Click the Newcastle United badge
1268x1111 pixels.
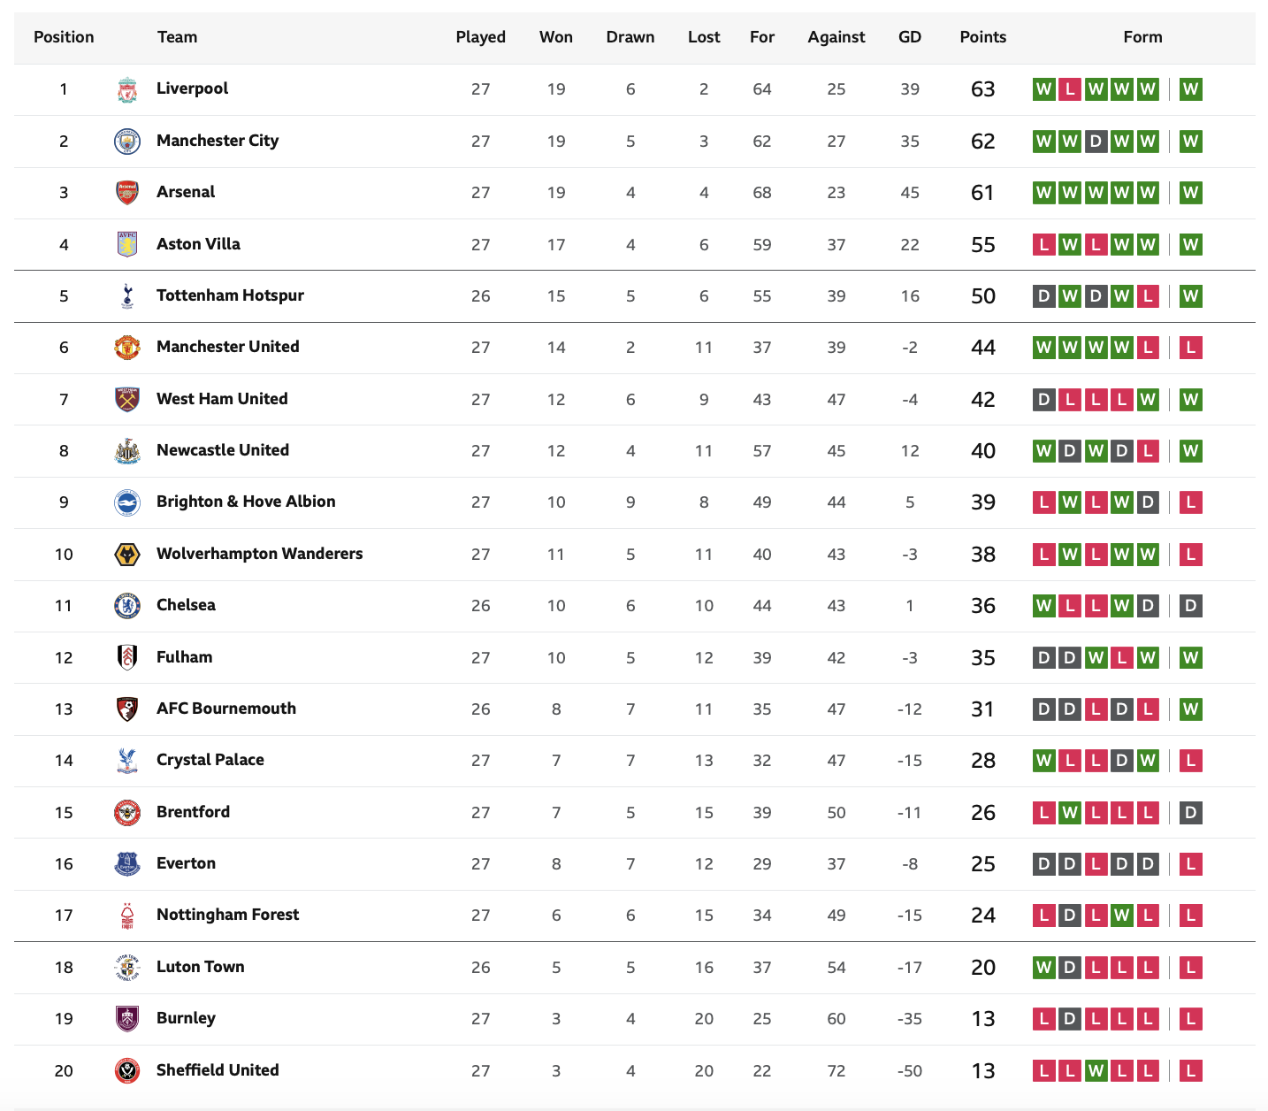pos(127,451)
